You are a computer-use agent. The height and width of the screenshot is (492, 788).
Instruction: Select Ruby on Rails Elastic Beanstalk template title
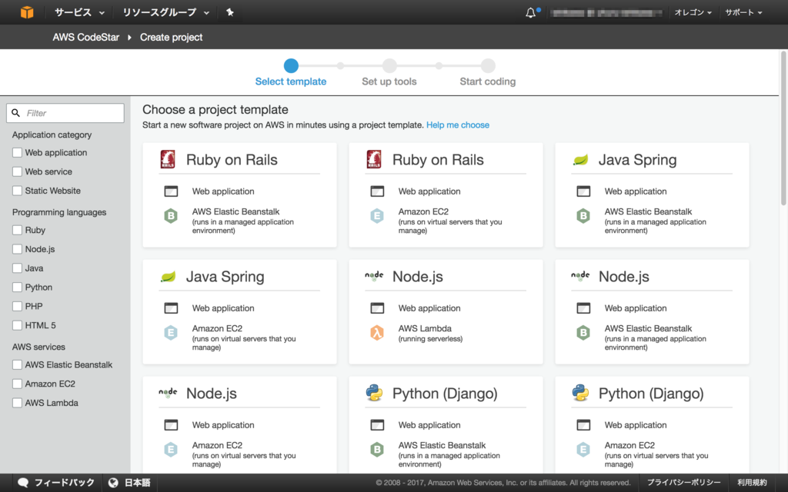point(232,160)
